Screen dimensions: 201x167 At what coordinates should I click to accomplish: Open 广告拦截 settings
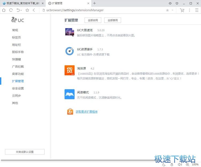tap(18, 67)
